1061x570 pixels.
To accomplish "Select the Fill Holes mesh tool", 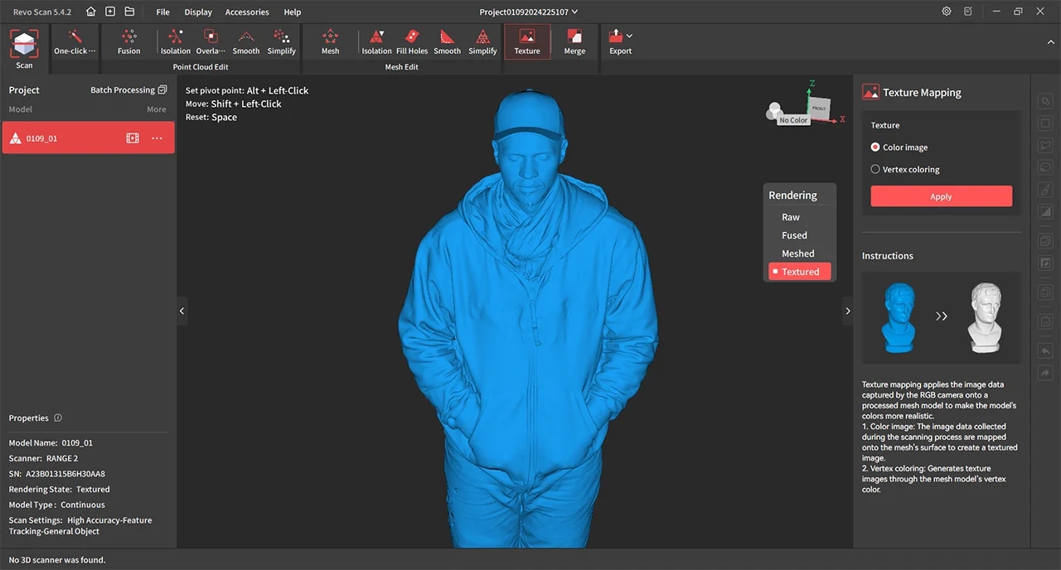I will pyautogui.click(x=411, y=40).
